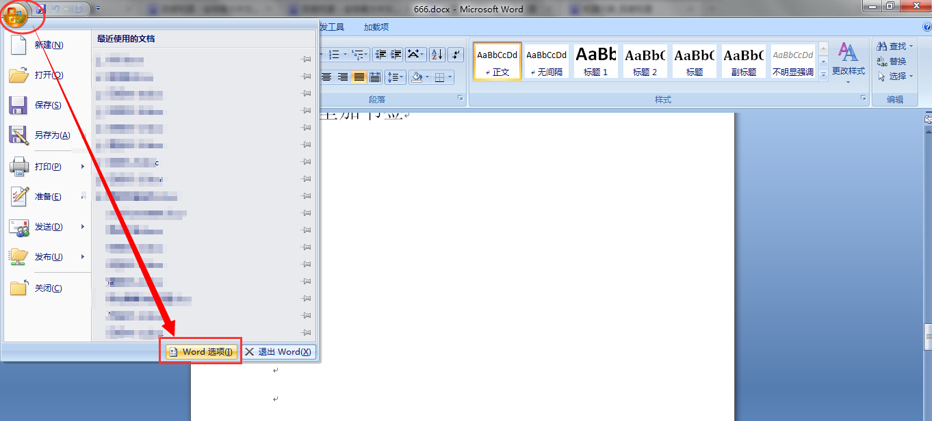Apply numbered list formatting
Image resolution: width=932 pixels, height=421 pixels.
click(335, 55)
